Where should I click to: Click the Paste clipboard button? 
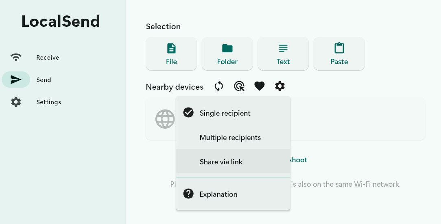[x=339, y=54]
